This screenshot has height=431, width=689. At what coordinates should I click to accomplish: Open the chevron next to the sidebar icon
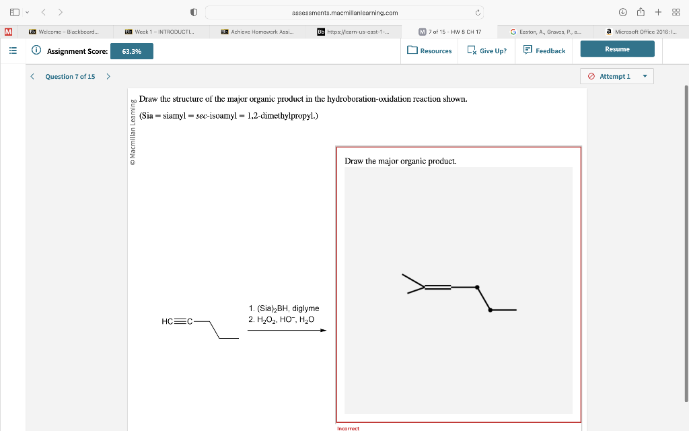pos(26,11)
